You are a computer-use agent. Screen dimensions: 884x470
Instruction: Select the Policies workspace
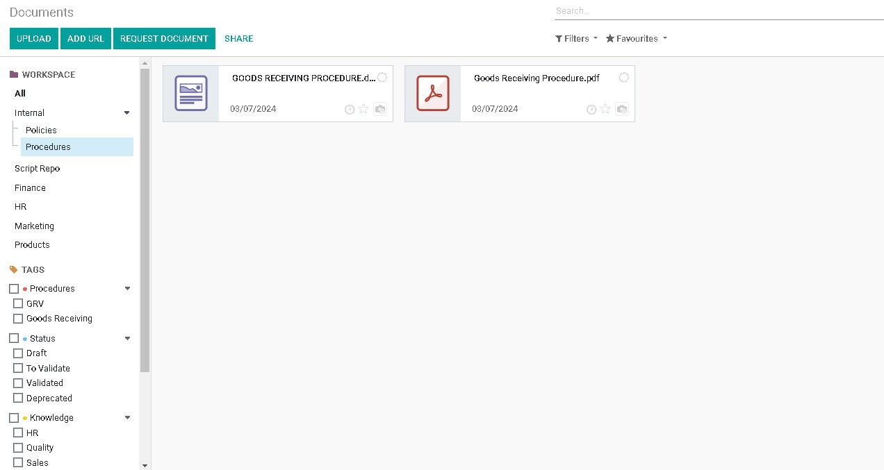coord(40,130)
